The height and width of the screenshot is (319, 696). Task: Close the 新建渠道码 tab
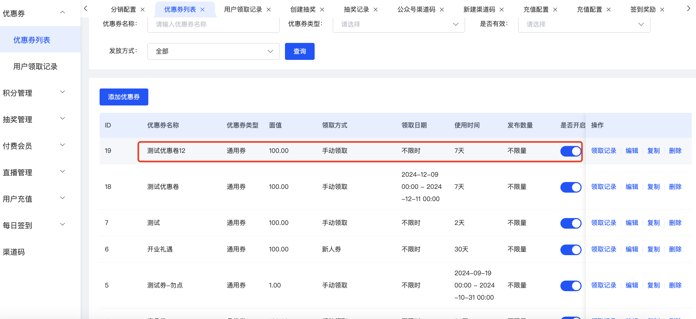[502, 10]
